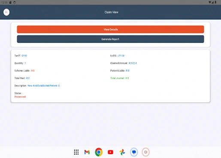Viewport: 221px width, 158px height.
Task: Select the Processed status text
Action: tap(20, 97)
